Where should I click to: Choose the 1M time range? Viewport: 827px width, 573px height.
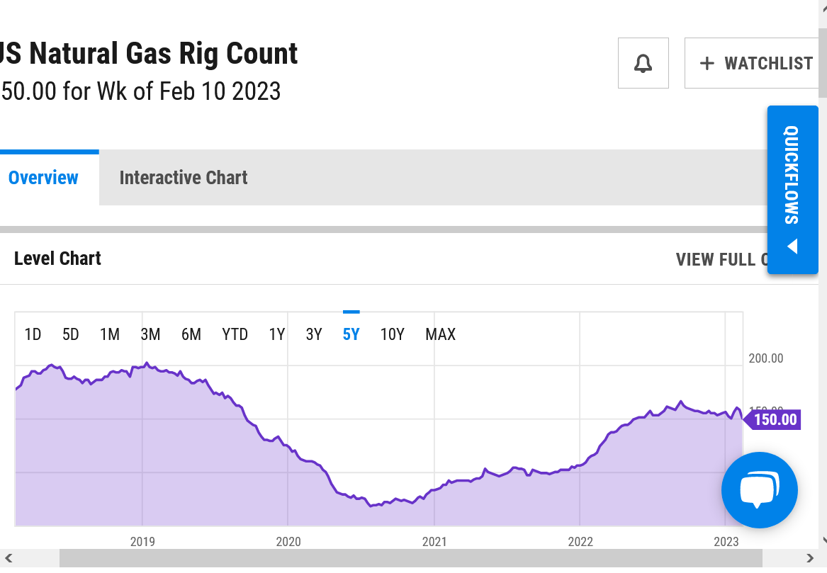coord(110,334)
